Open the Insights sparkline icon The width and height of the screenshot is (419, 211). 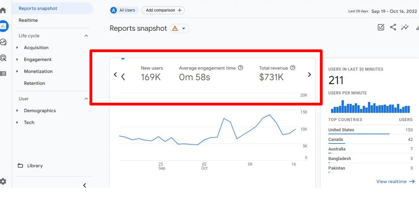[405, 27]
